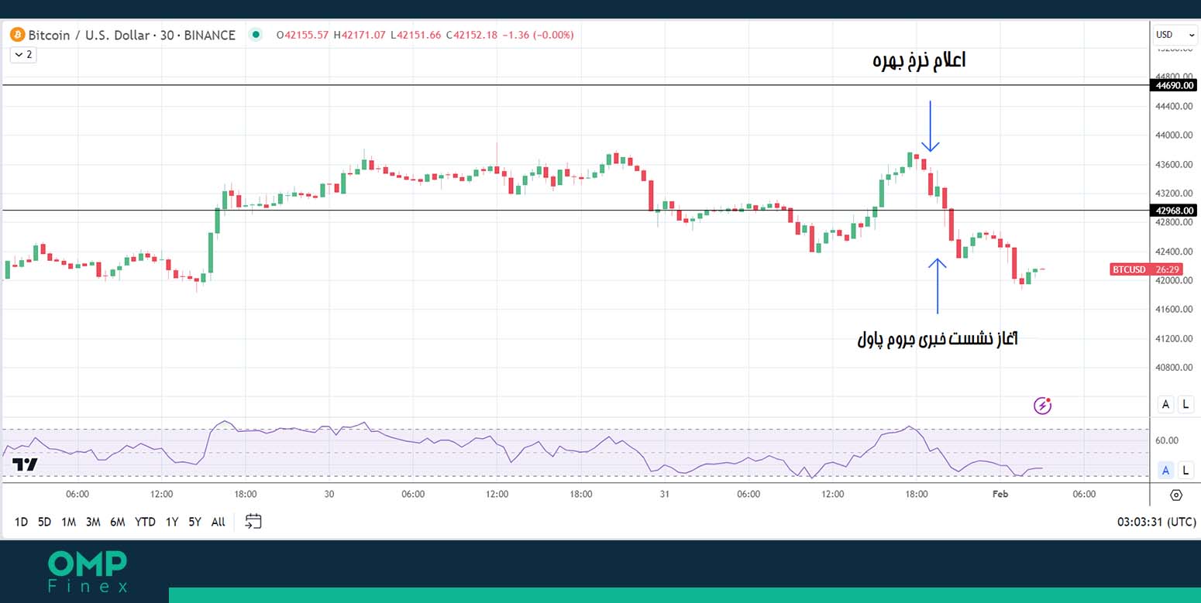This screenshot has height=603, width=1201.
Task: Select the 5D time range
Action: pos(44,522)
